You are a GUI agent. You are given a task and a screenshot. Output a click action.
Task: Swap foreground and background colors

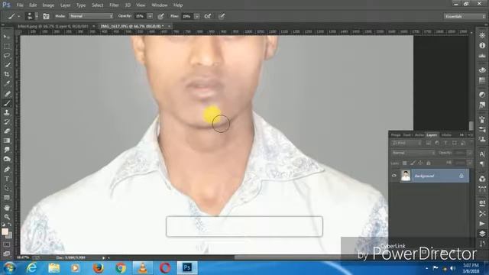[x=10, y=225]
